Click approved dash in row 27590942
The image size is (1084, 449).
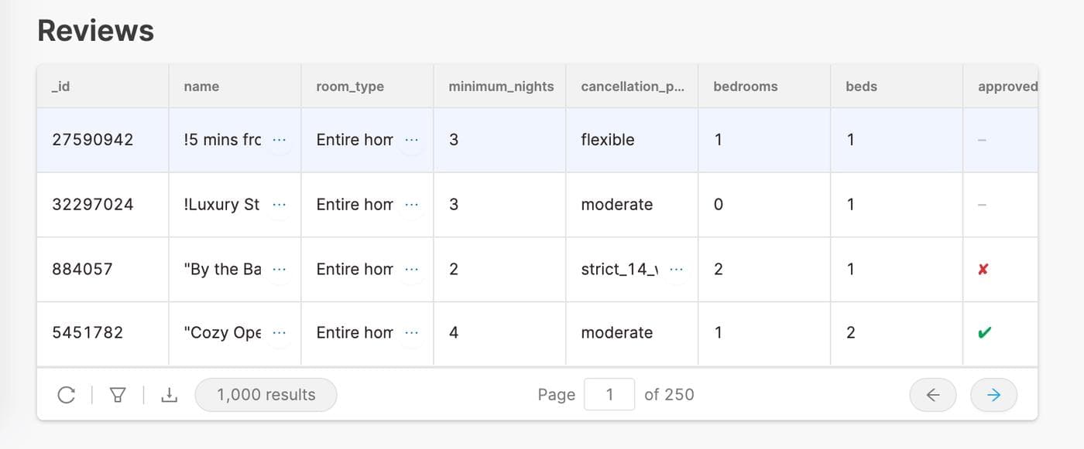[x=982, y=140]
